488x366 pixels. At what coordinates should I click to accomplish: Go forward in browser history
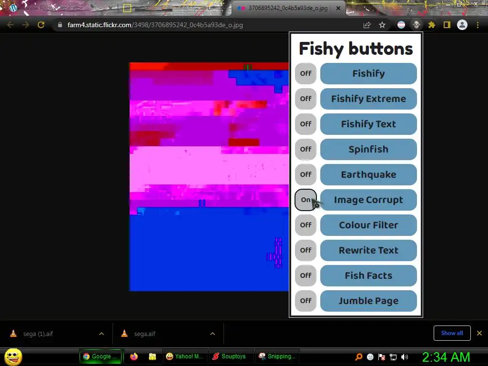point(26,25)
